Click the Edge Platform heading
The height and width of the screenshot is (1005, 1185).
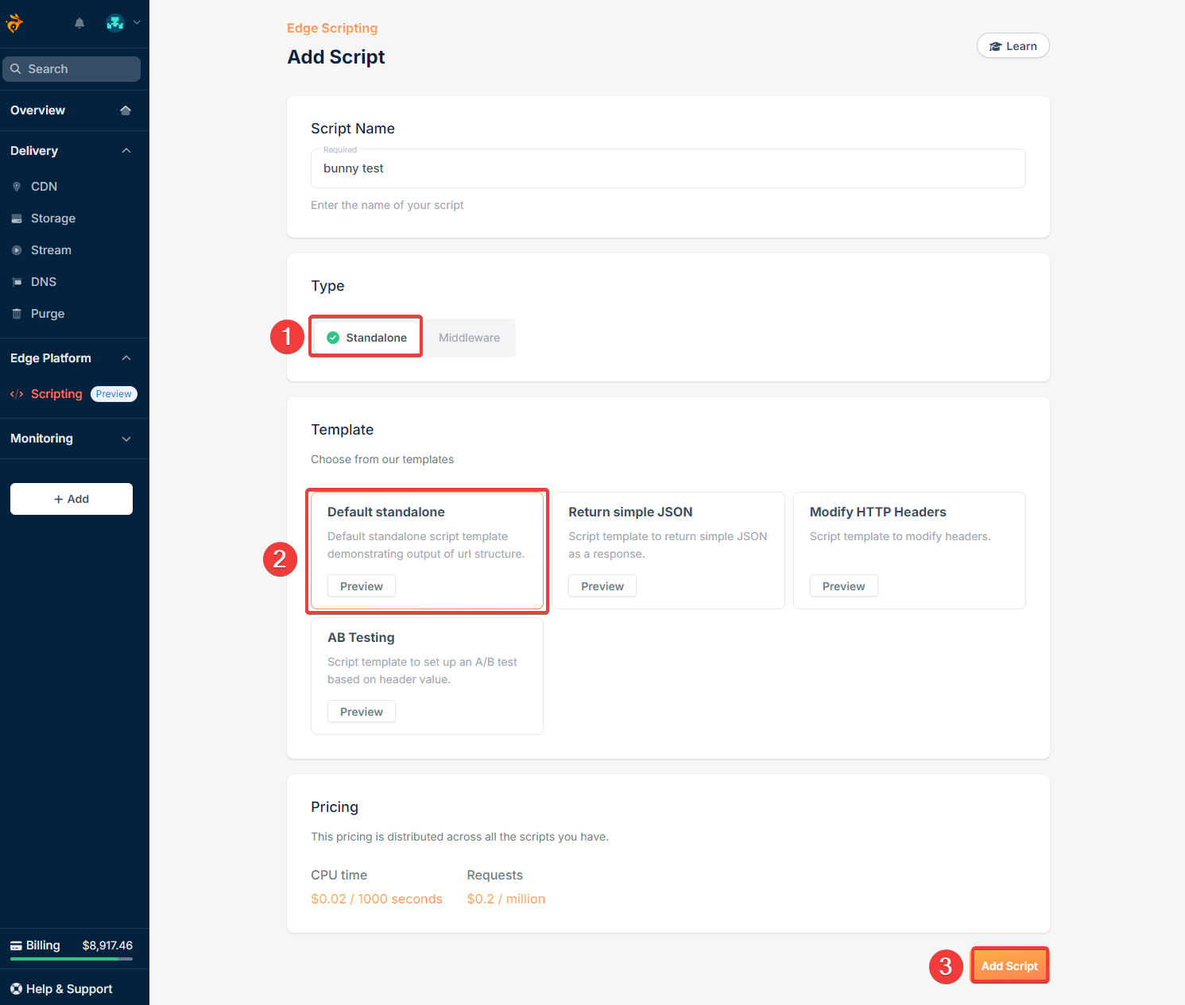51,358
